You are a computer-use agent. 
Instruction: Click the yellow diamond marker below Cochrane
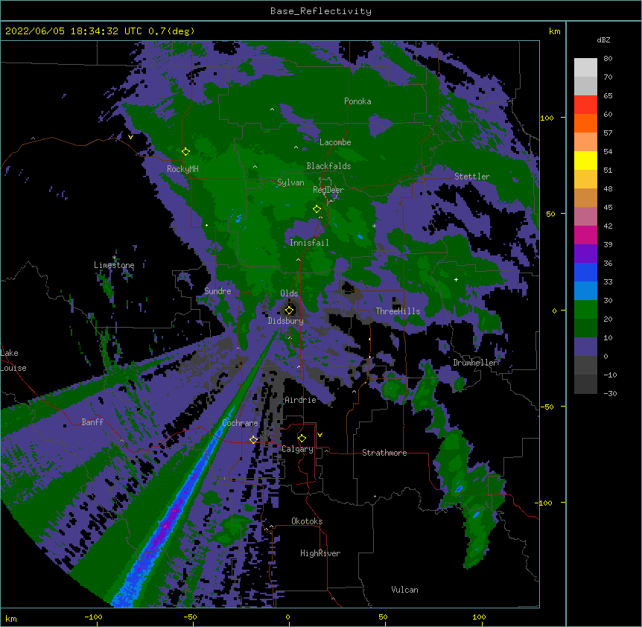253,439
